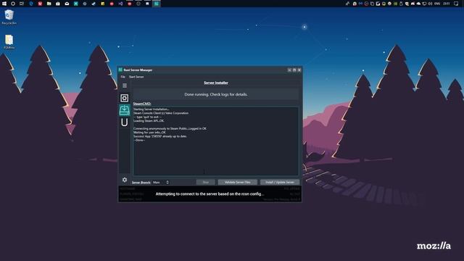Open the Cortana circle on the taskbar
Screen dimensions: 464x261
point(13,4)
